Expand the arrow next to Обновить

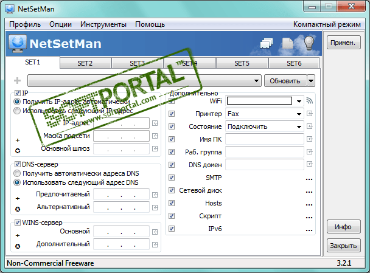[311, 81]
